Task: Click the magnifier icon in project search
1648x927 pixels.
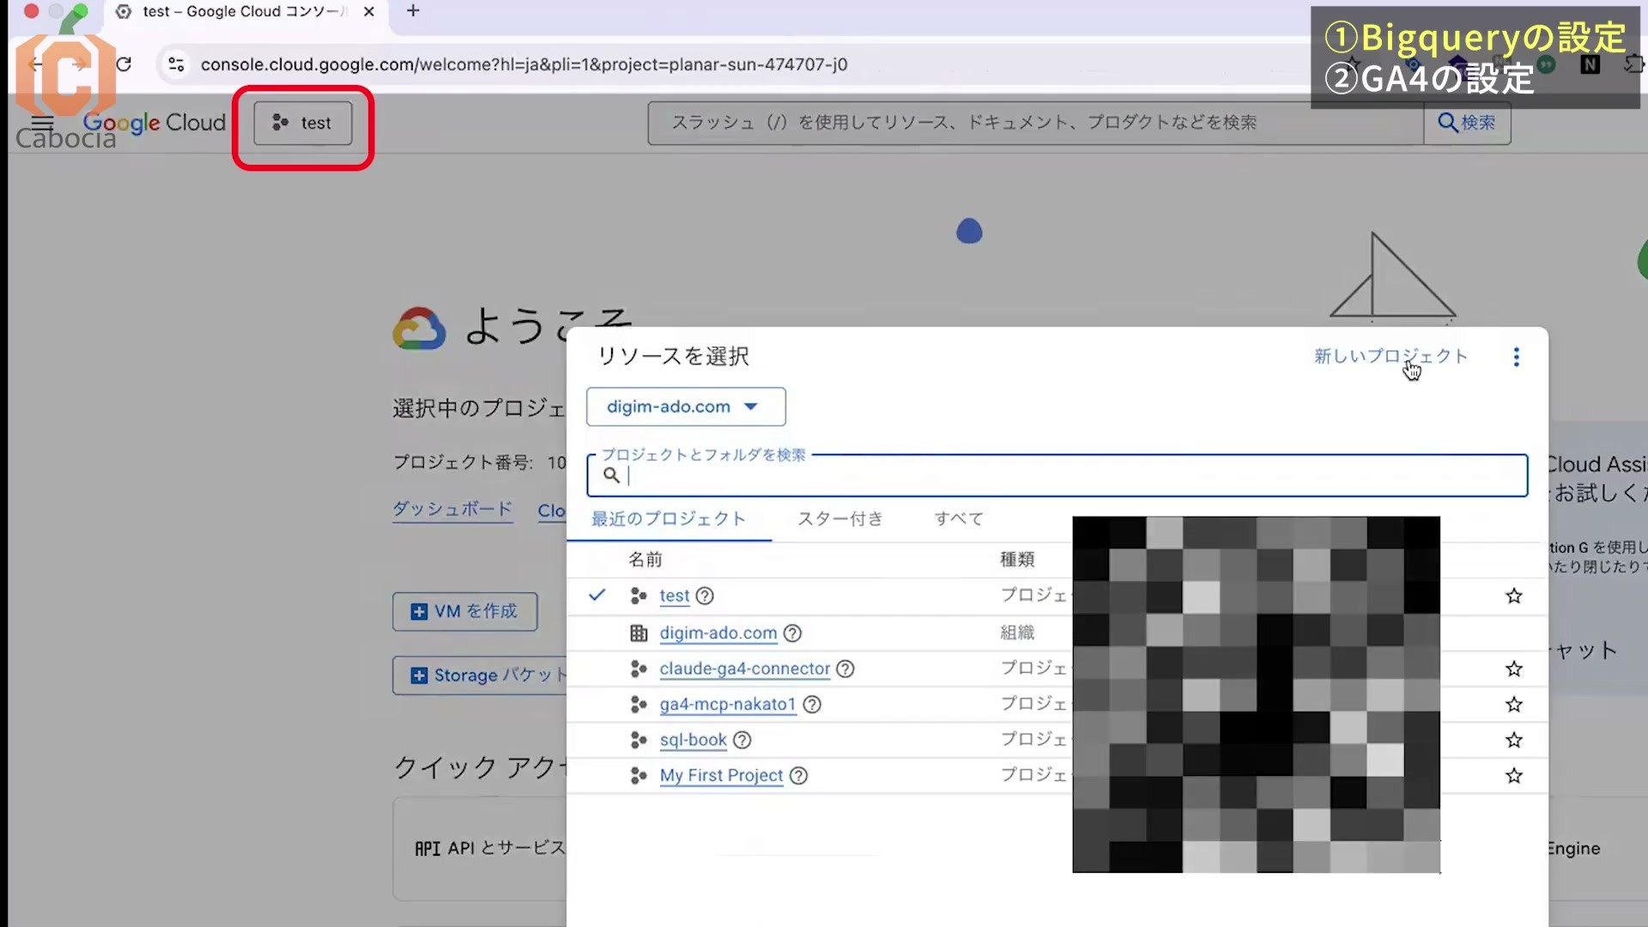Action: [611, 476]
